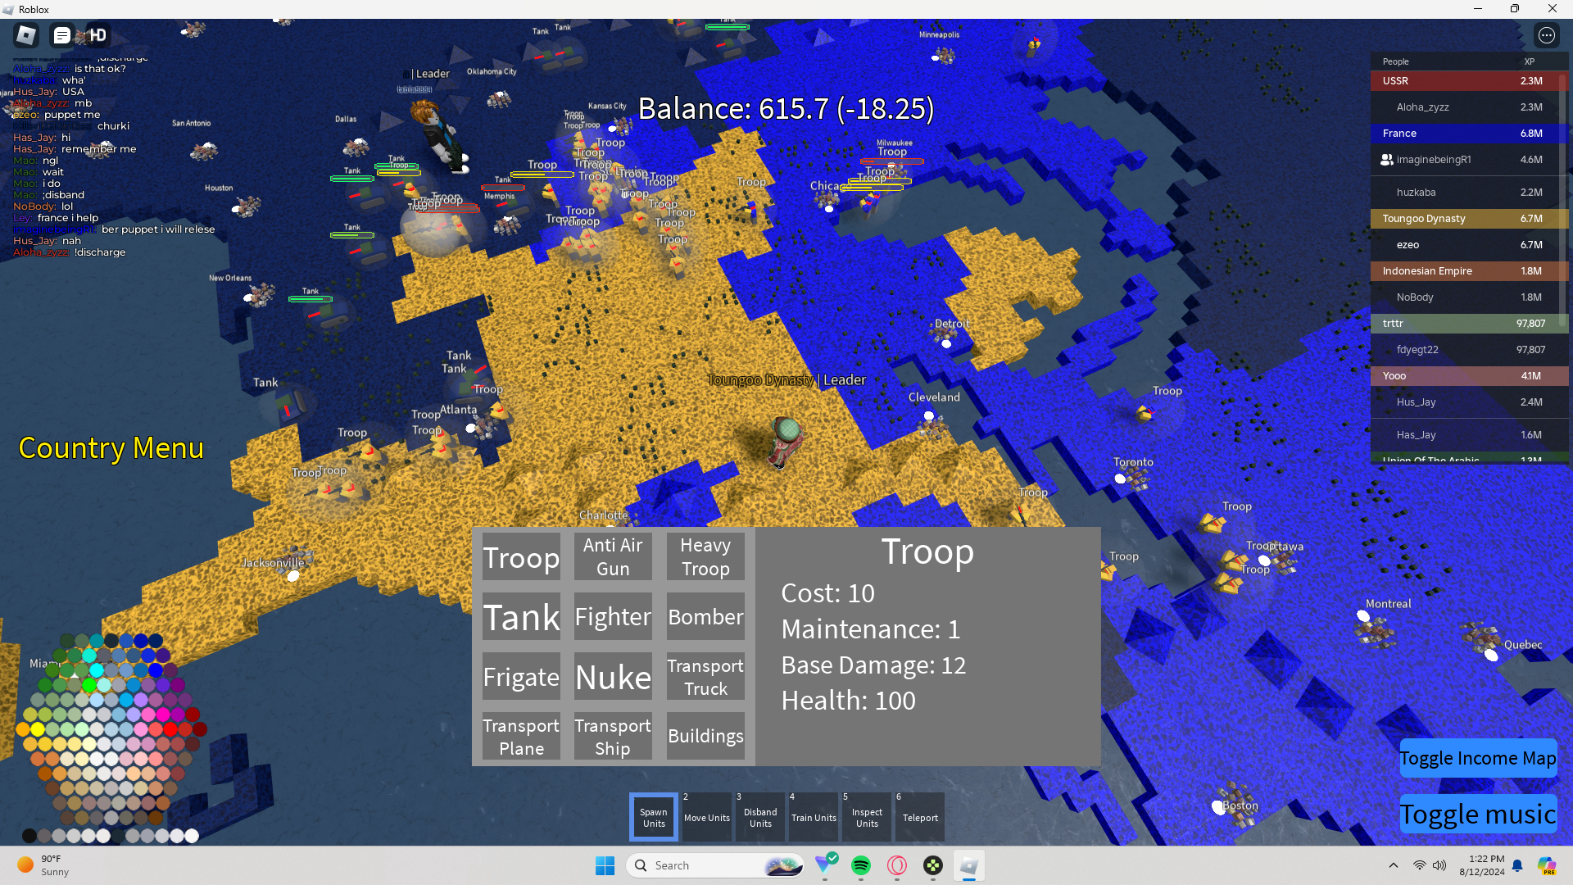Pick bright red swatch in color palette

coord(170,728)
